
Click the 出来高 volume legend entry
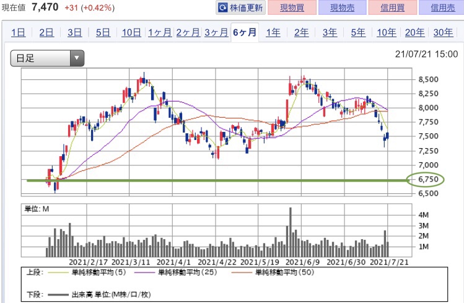pyautogui.click(x=99, y=294)
